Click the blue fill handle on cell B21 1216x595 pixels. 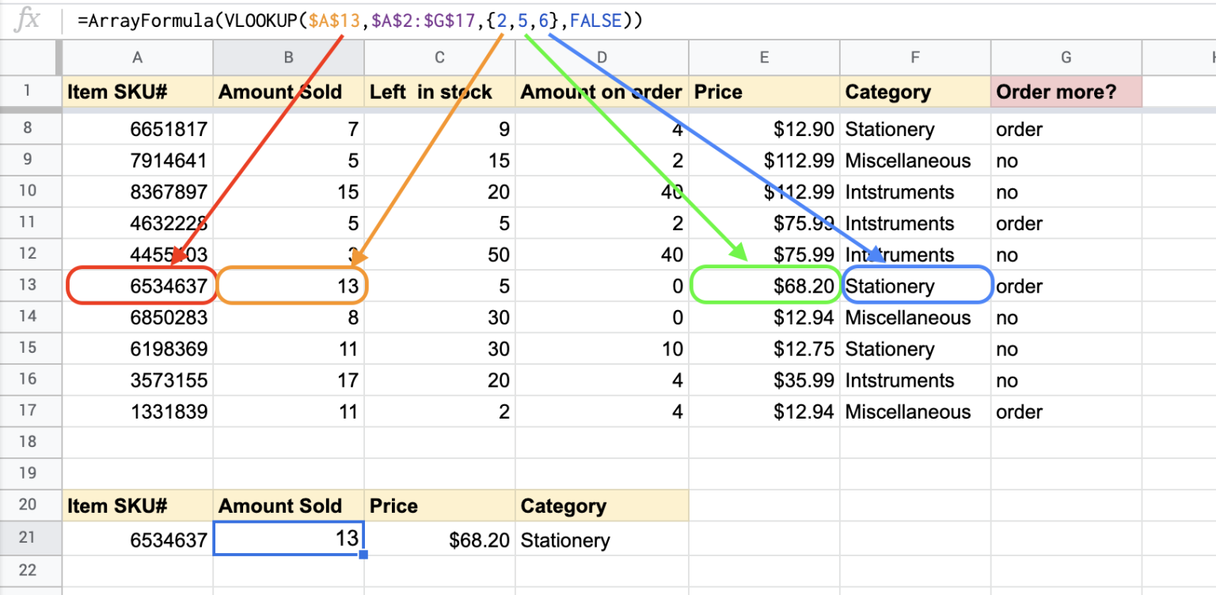363,554
